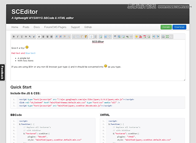Click the insert YouTube video icon
This screenshot has height=143, width=196.
140,36
